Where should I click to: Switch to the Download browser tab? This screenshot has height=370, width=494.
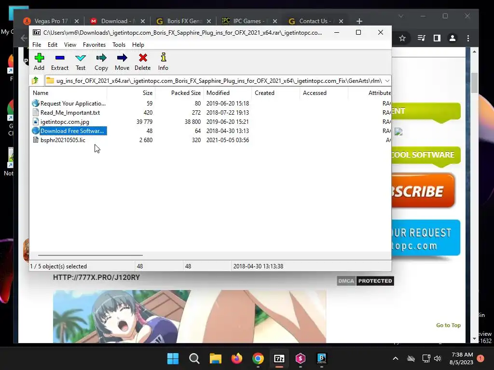[x=116, y=21]
